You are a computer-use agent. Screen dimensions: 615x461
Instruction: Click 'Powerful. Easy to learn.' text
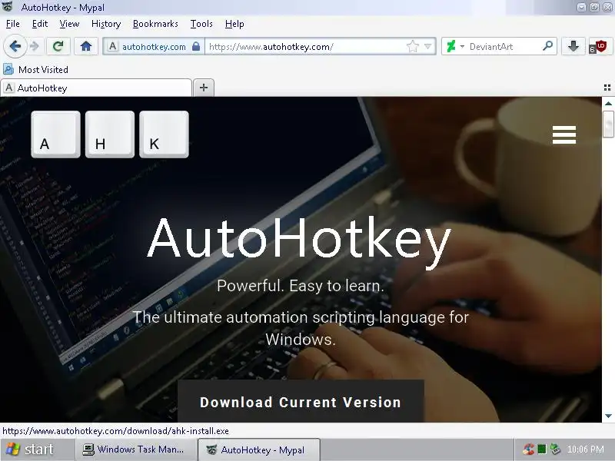tap(301, 286)
